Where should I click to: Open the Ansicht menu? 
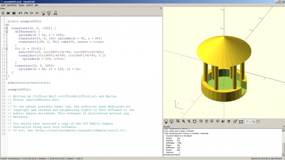click(30, 5)
